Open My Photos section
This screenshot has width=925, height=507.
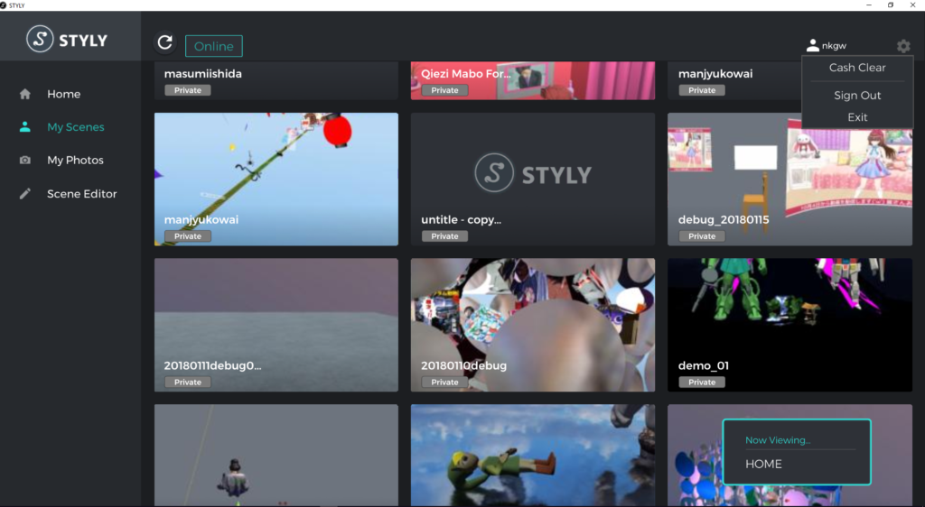click(x=75, y=160)
